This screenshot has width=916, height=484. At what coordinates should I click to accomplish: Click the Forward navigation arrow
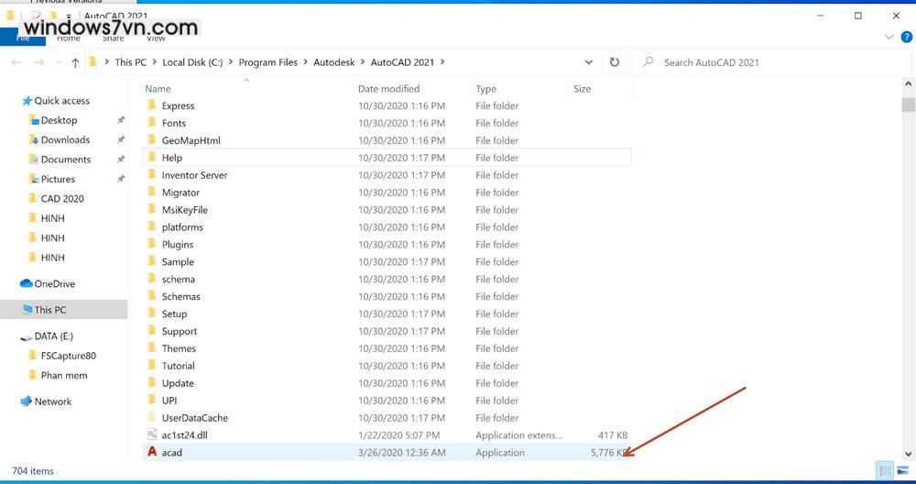pyautogui.click(x=39, y=62)
